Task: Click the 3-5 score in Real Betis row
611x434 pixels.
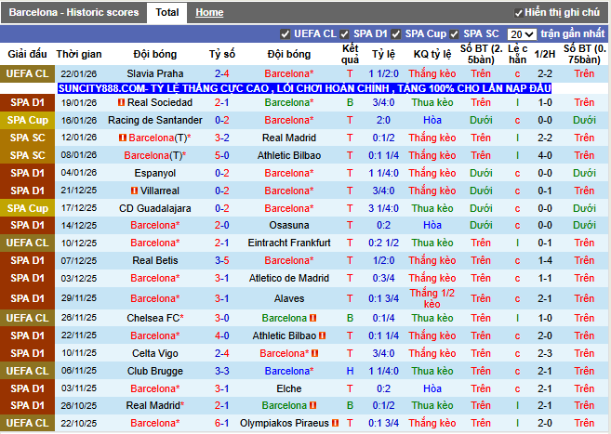Action: [x=222, y=260]
